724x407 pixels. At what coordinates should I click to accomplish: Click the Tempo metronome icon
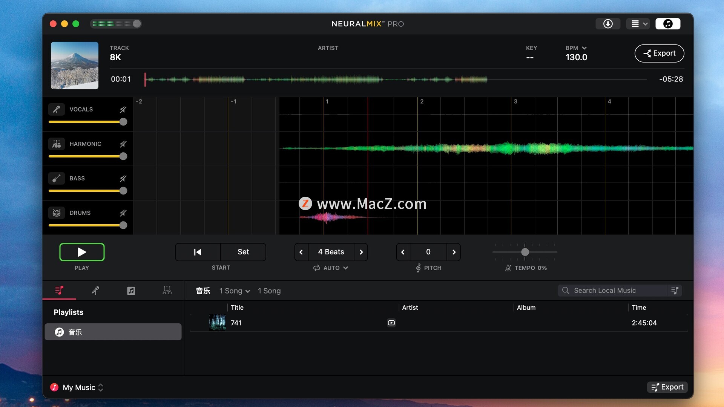click(x=508, y=268)
